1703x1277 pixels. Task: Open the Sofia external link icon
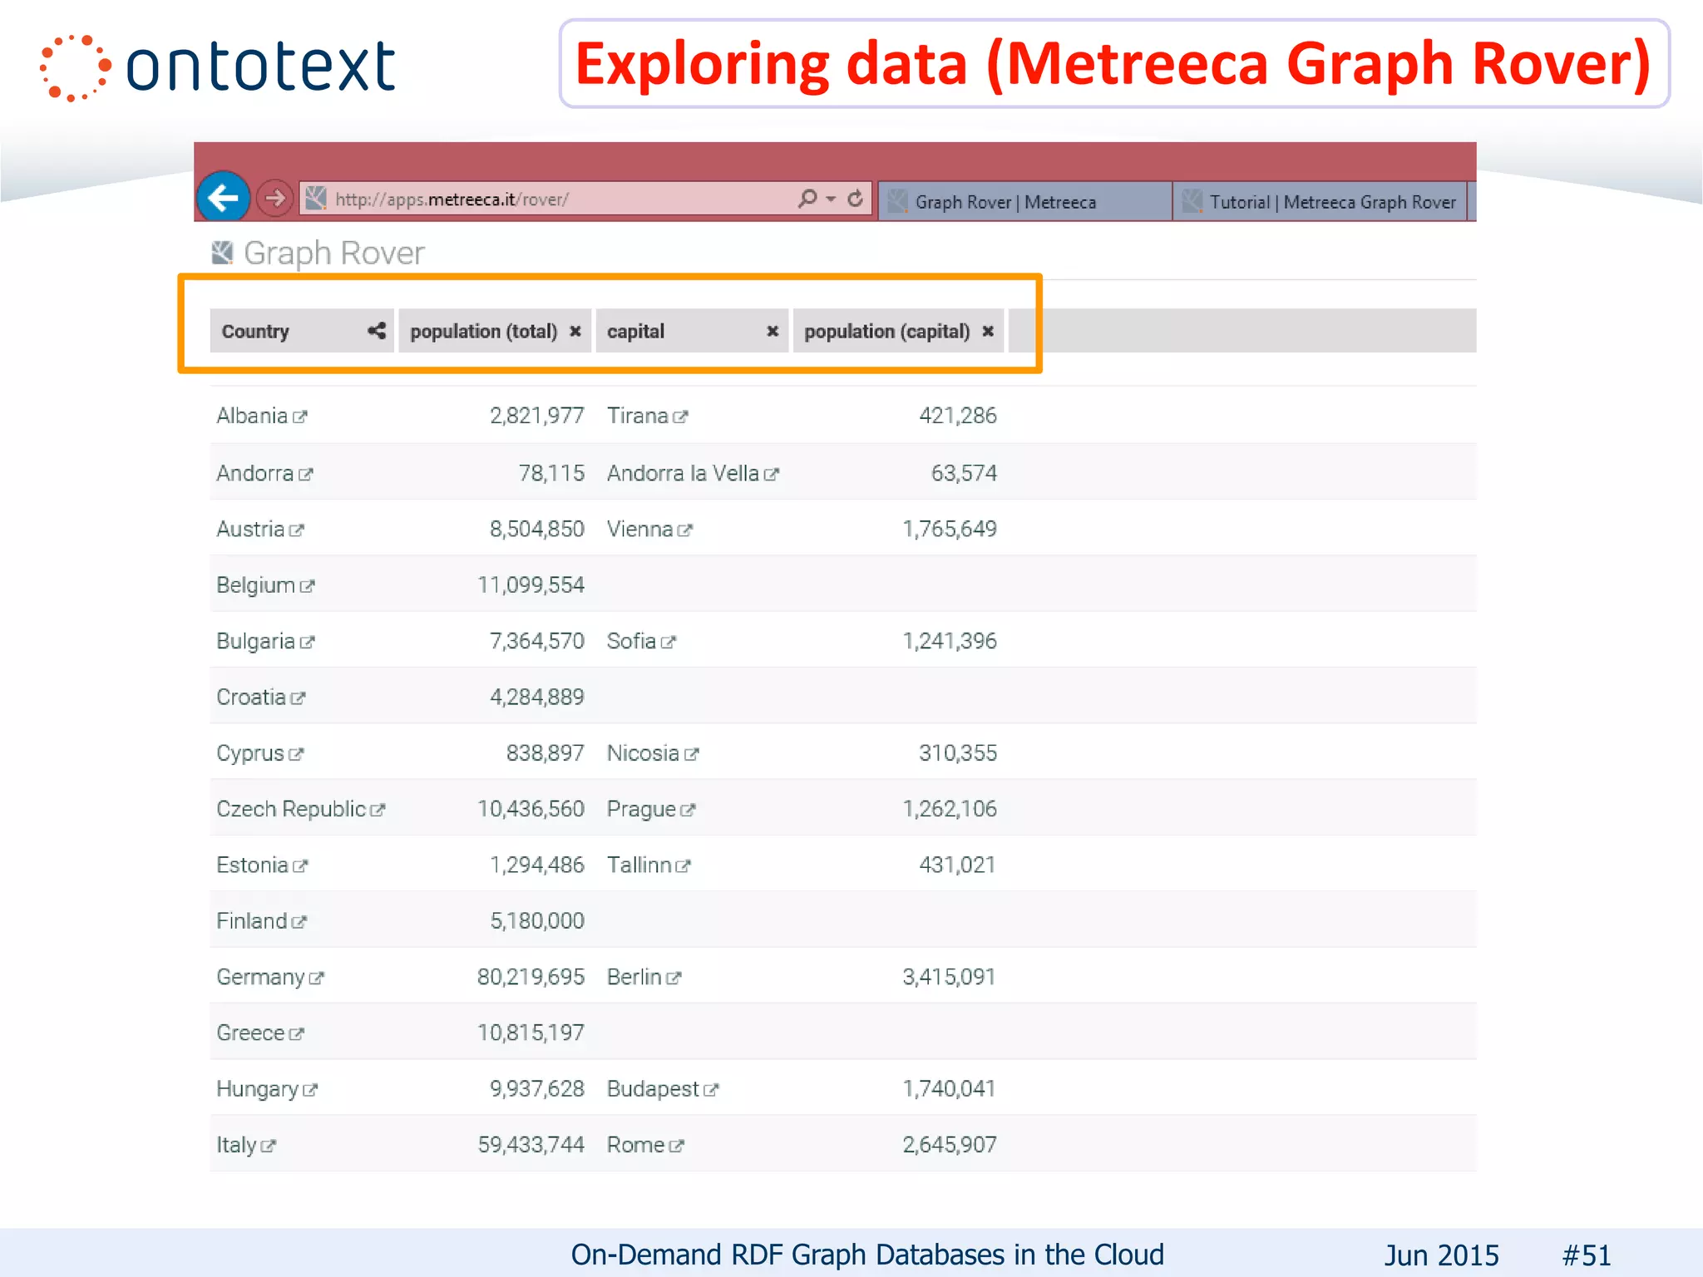(669, 643)
